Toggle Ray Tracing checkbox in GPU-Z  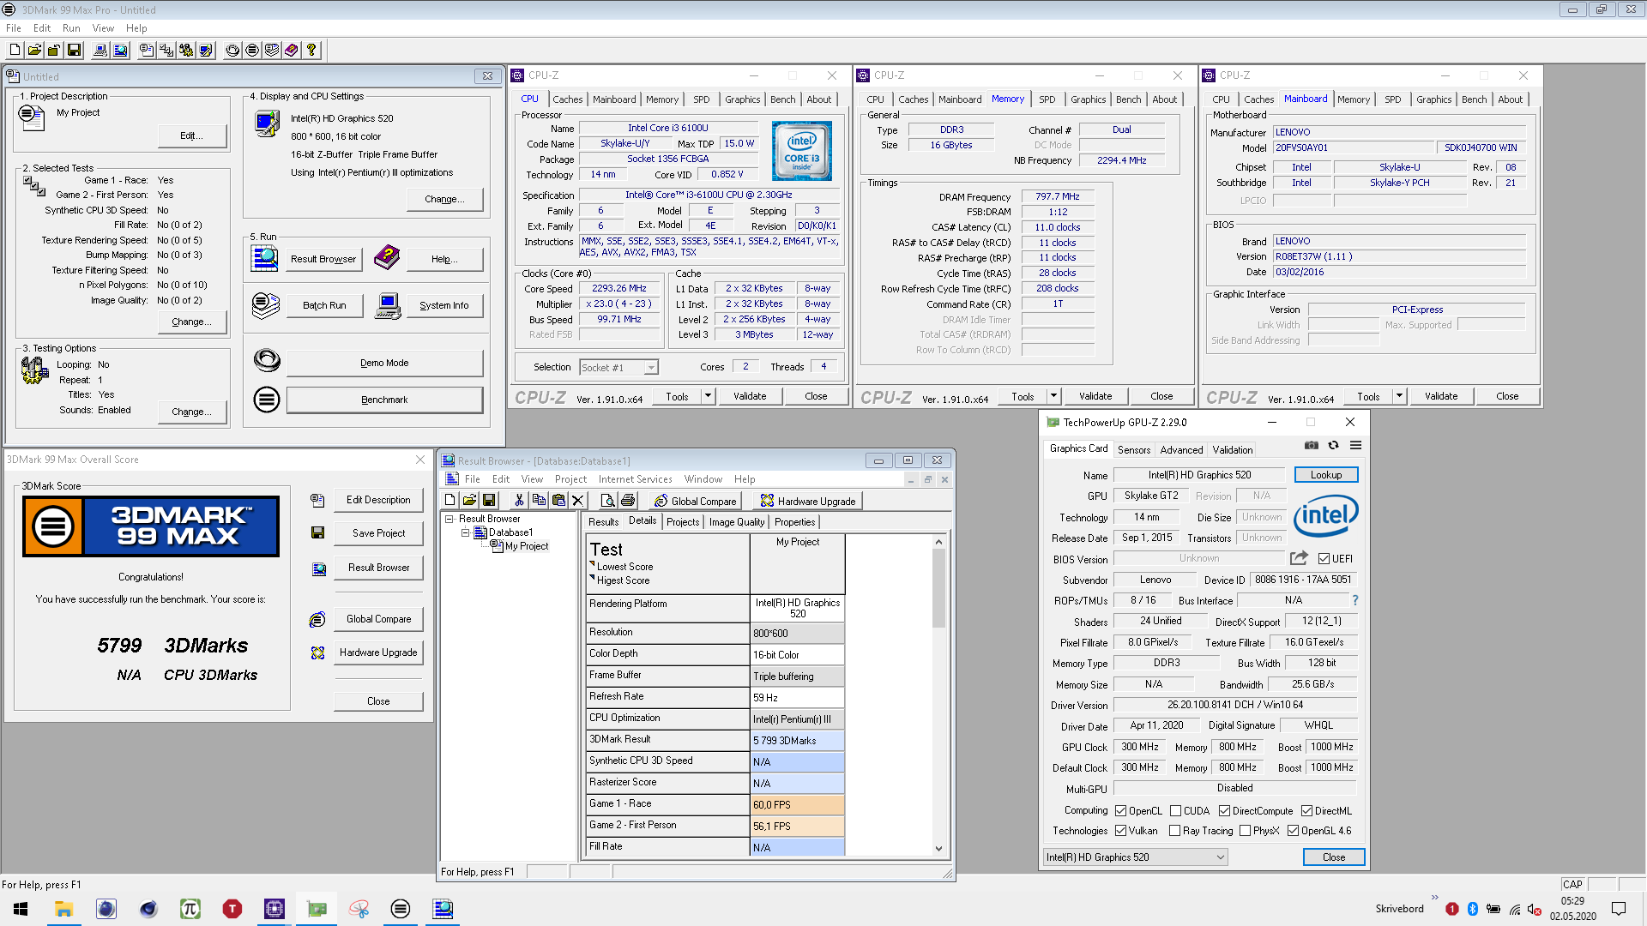[1174, 831]
